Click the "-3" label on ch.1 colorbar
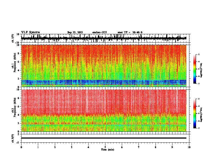 (x=198, y=54)
